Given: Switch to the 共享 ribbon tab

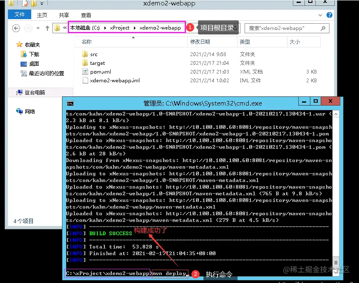Looking at the screenshot, I should click(64, 15).
